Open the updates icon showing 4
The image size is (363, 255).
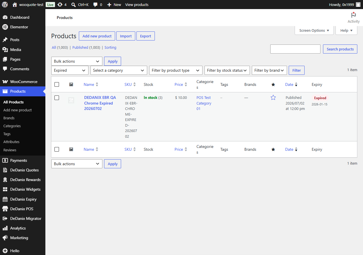tap(60, 5)
